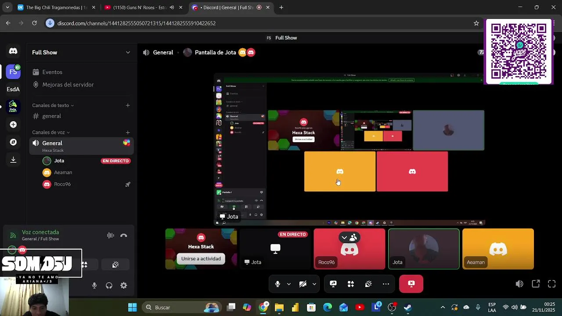Viewport: 562px width, 316px height.
Task: Click Unirse a actividad on Hexa Stack card
Action: click(x=201, y=259)
